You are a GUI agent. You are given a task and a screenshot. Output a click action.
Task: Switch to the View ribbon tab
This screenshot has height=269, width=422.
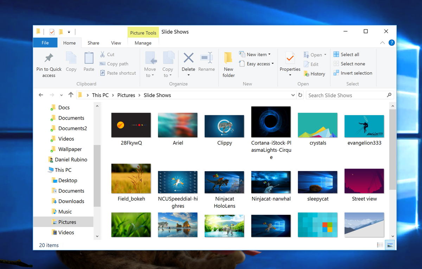[116, 43]
